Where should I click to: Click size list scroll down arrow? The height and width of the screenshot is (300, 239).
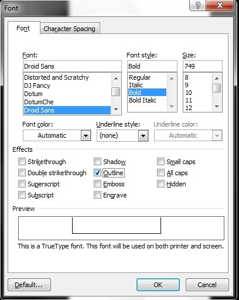(x=217, y=107)
